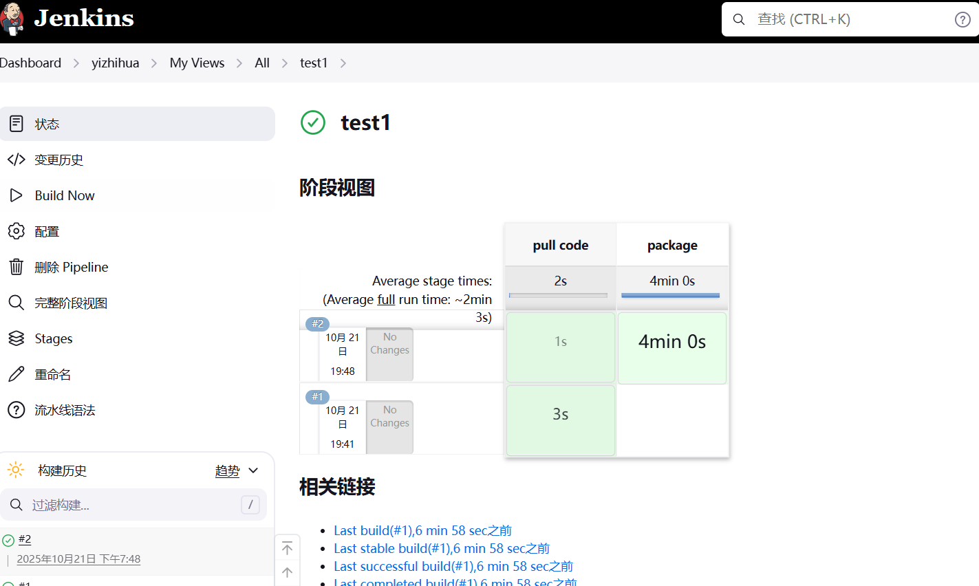Click package average time bar

click(670, 295)
